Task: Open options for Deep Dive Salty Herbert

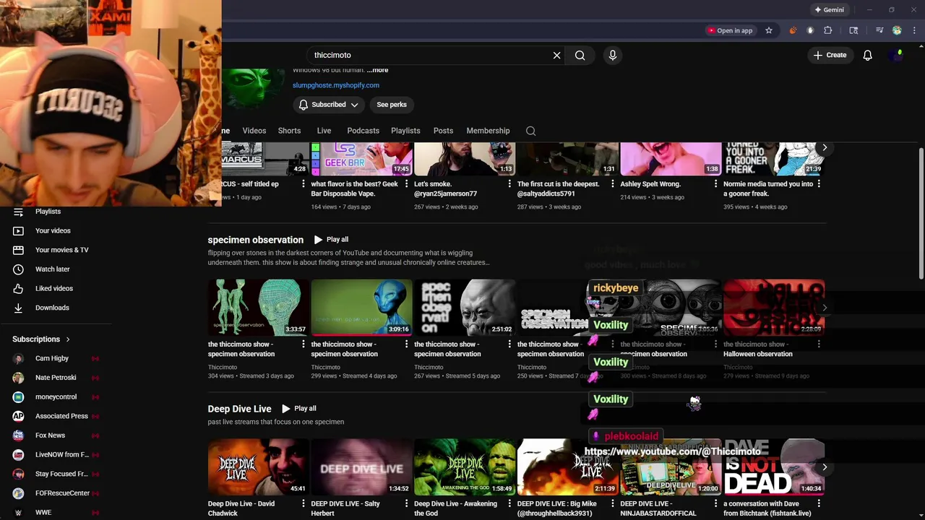Action: click(x=406, y=504)
